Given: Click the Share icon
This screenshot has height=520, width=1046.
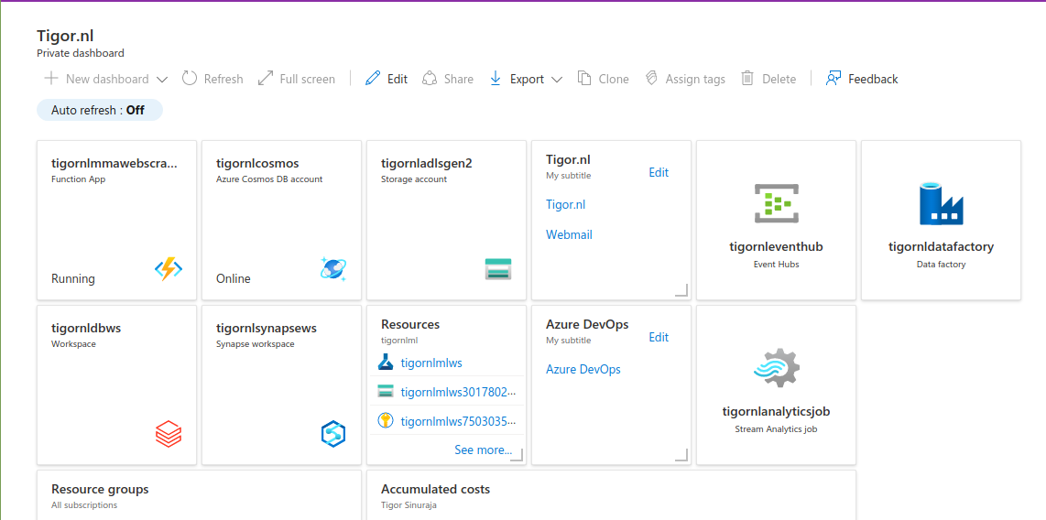Looking at the screenshot, I should click(430, 79).
